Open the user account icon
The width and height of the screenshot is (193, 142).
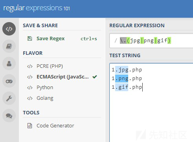pyautogui.click(x=9, y=64)
